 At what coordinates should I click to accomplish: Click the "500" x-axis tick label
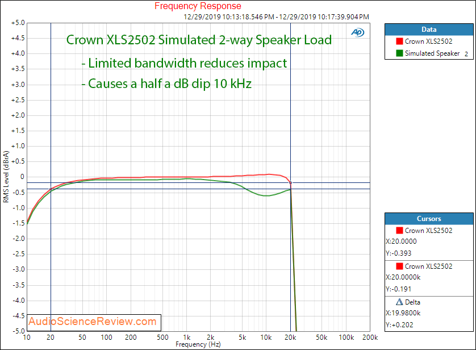coord(162,338)
